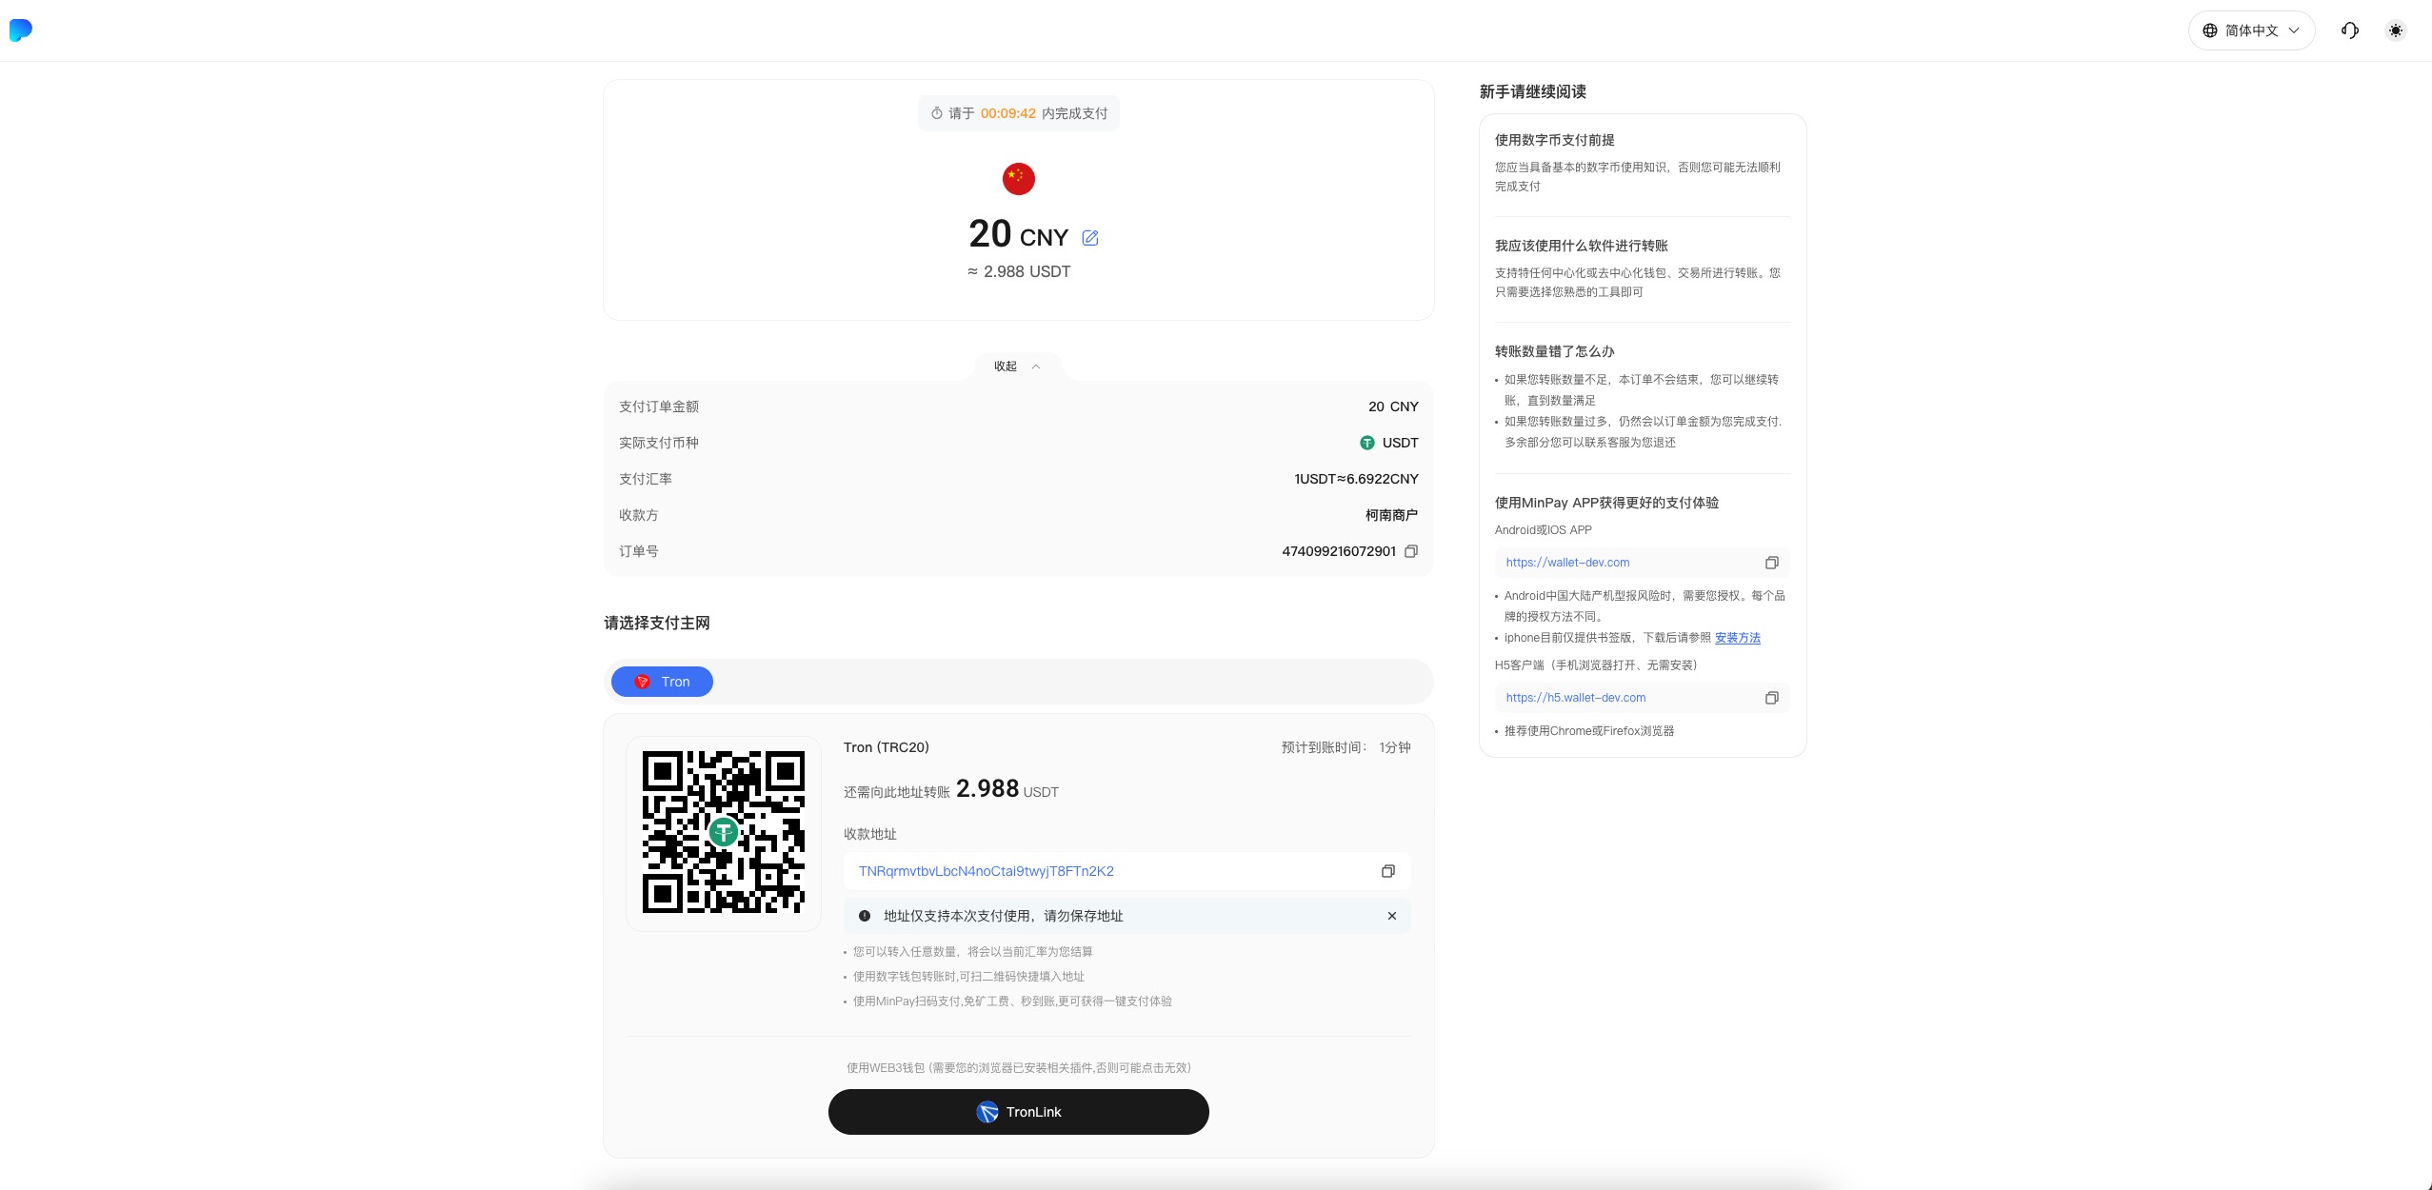Open the 安装方法 install guide link
This screenshot has height=1190, width=2432.
pyautogui.click(x=1737, y=638)
